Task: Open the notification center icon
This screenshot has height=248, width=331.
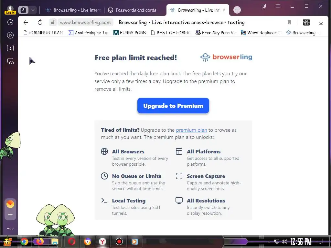Action: click(x=320, y=241)
